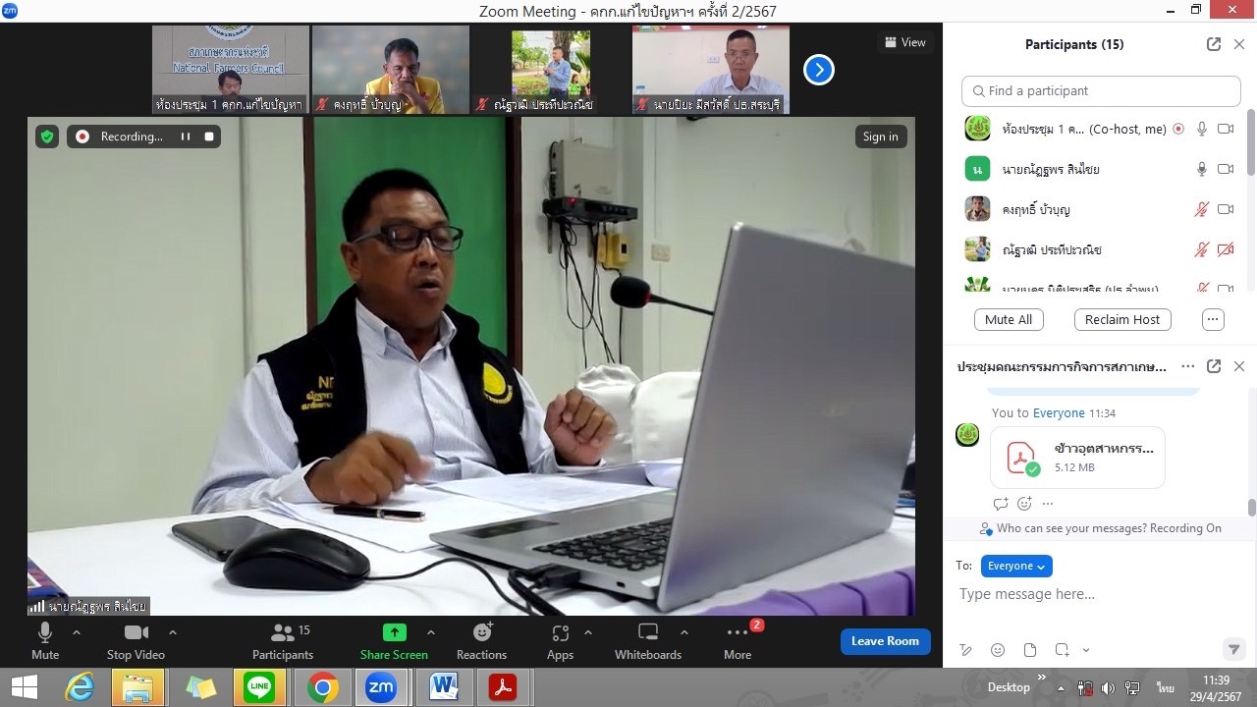The image size is (1257, 707).
Task: Click the Reclaim Host button
Action: click(1122, 319)
